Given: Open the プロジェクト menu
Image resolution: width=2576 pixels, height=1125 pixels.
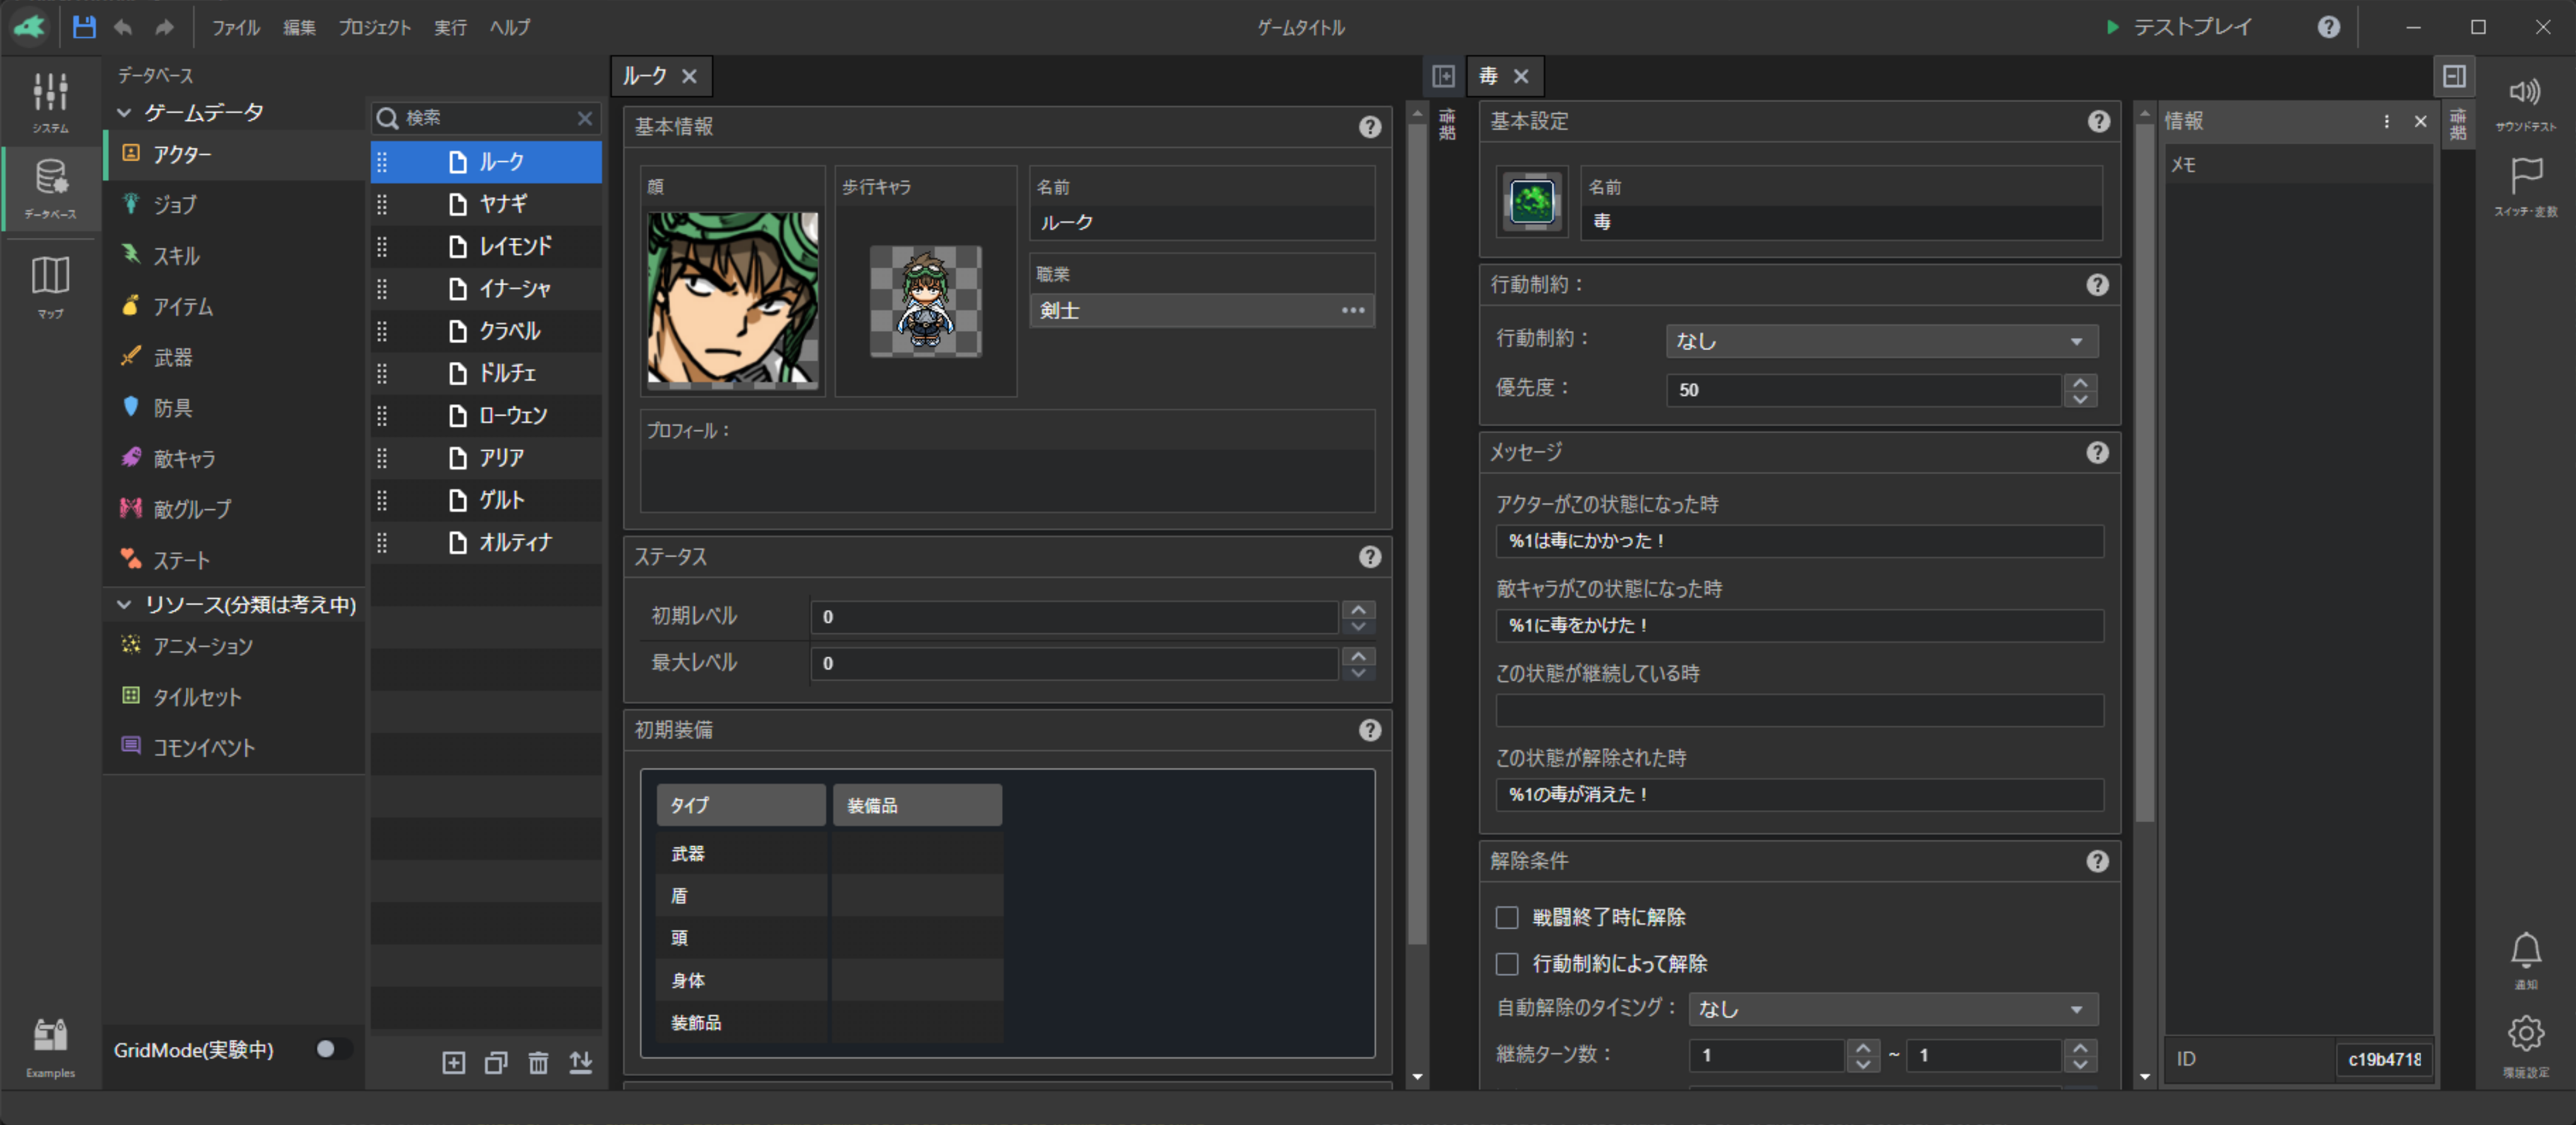Looking at the screenshot, I should pyautogui.click(x=374, y=27).
